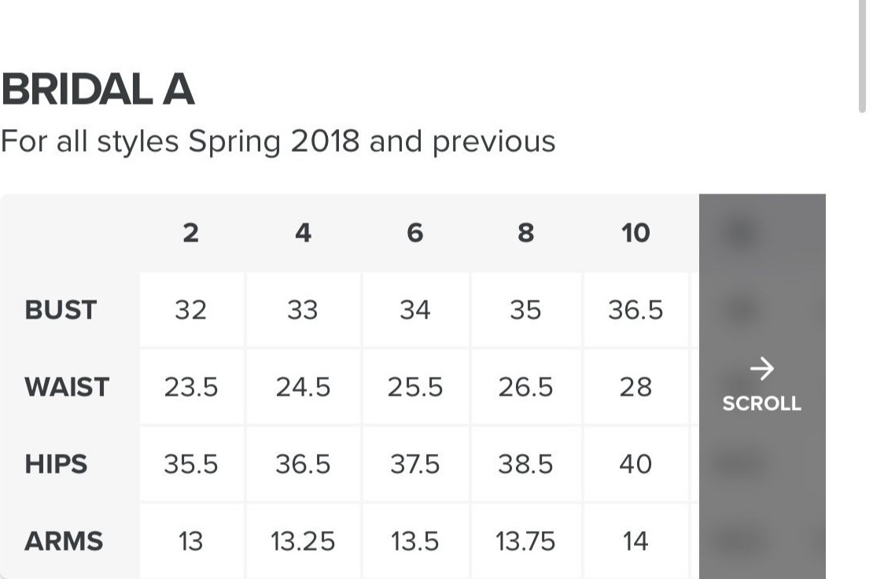Select the size 10 column header
Viewport: 873px width, 579px height.
[635, 233]
